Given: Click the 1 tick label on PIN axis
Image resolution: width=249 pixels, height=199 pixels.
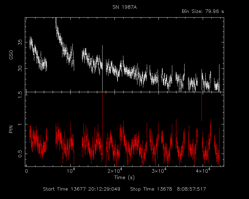Looking at the screenshot, I should 20,124.
